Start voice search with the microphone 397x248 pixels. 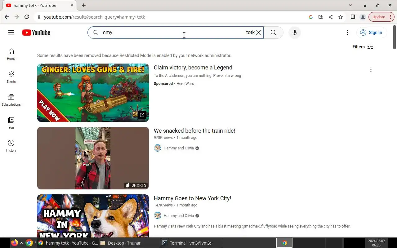pos(295,33)
